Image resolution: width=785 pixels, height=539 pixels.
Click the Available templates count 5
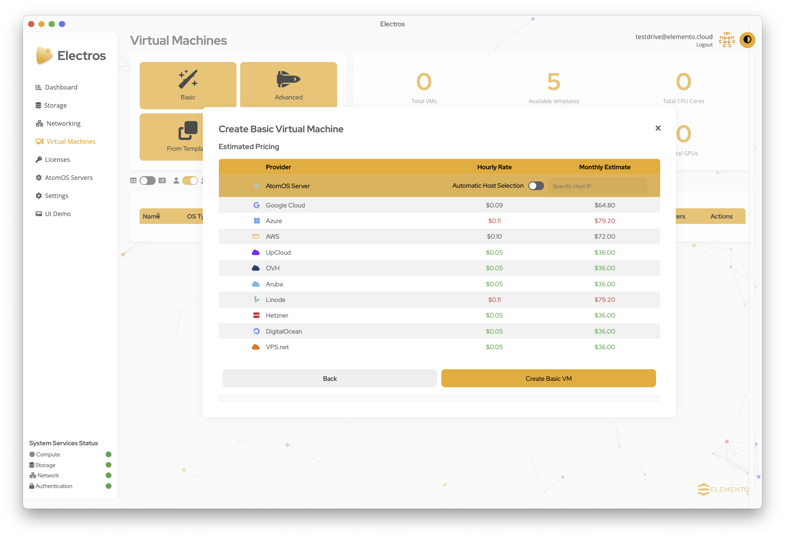[x=553, y=81]
